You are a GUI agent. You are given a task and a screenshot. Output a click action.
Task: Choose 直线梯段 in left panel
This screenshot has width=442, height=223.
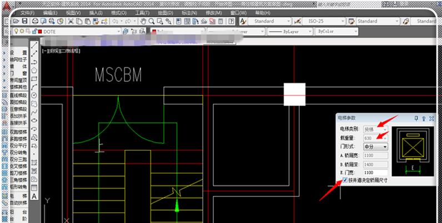(19, 96)
